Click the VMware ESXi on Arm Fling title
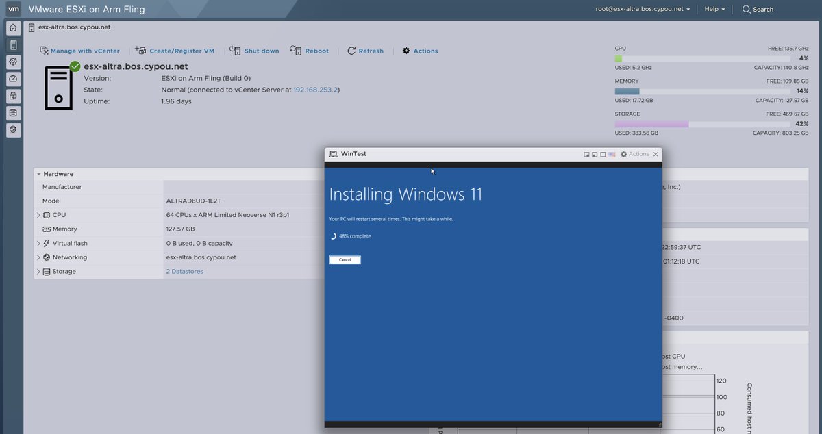 click(86, 10)
